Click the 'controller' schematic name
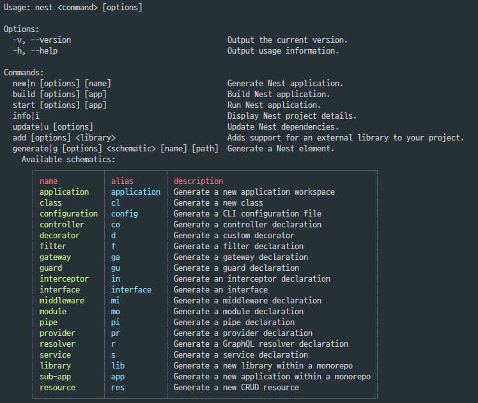 pos(62,225)
